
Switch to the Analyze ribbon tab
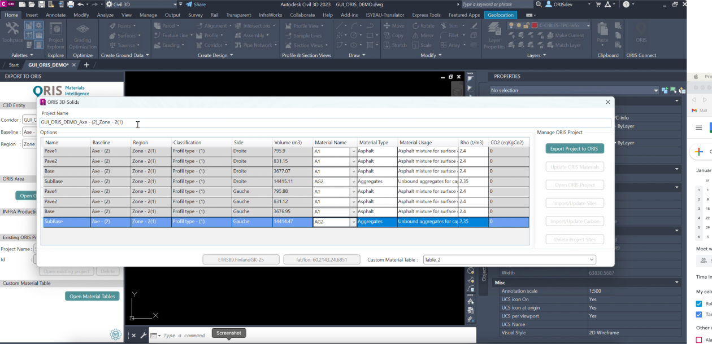click(x=105, y=15)
